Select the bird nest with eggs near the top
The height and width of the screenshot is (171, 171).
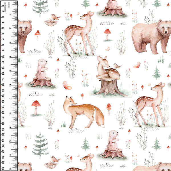pyautogui.click(x=50, y=23)
